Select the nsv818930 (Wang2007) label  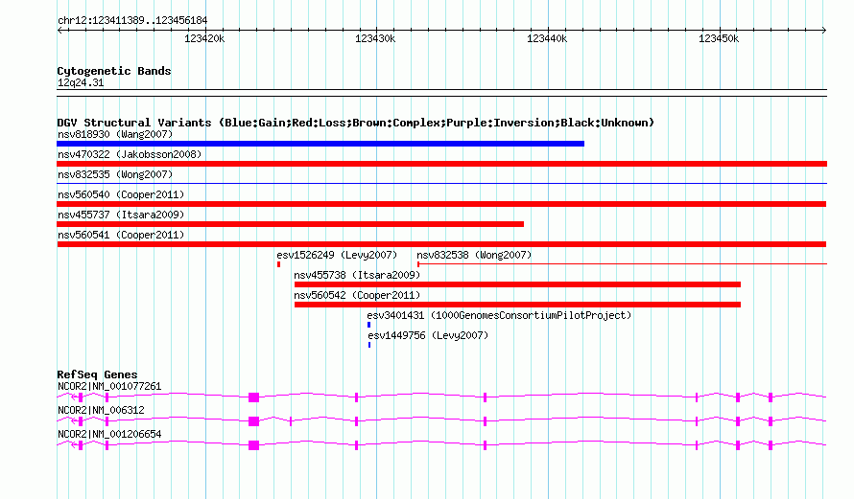point(115,134)
